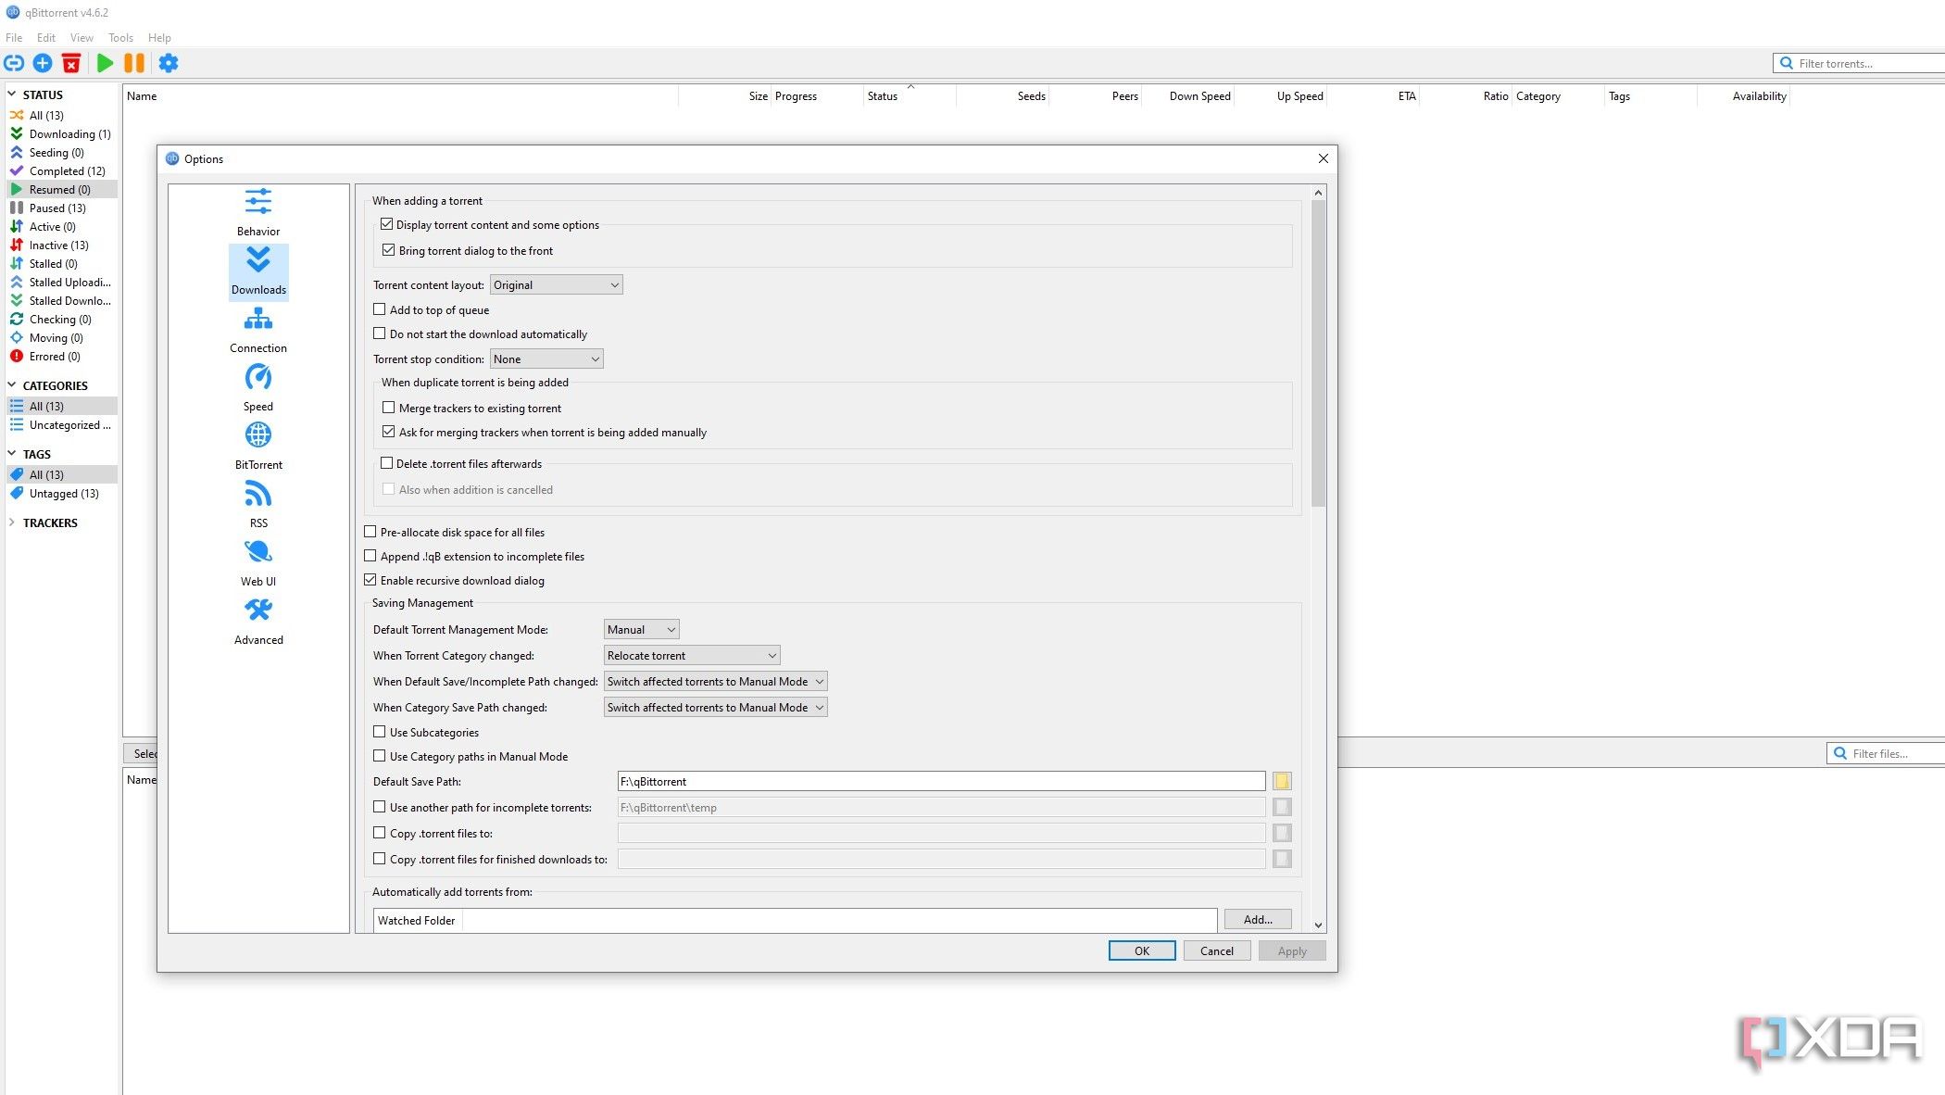
Task: Open When Category Save Path changed dropdown
Action: coord(715,707)
